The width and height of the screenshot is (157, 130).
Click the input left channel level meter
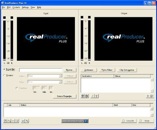(4, 40)
